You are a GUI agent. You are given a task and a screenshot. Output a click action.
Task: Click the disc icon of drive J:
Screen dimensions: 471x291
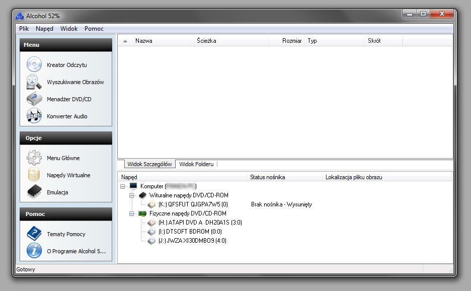pyautogui.click(x=151, y=241)
